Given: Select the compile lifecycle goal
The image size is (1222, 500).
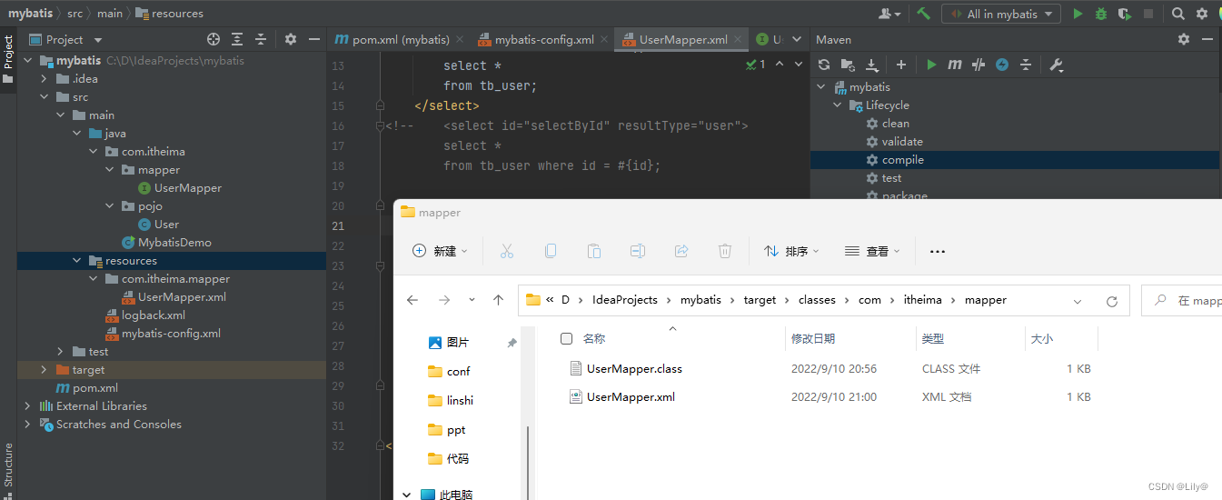Looking at the screenshot, I should tap(902, 160).
